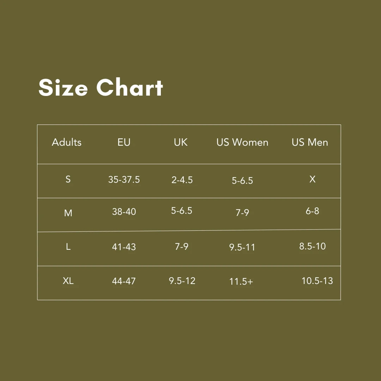Click the X mark under US Men
381x381 pixels.
312,179
